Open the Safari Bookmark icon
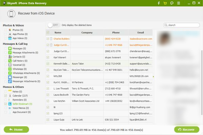The height and width of the screenshot is (135, 203). (x=10, y=104)
